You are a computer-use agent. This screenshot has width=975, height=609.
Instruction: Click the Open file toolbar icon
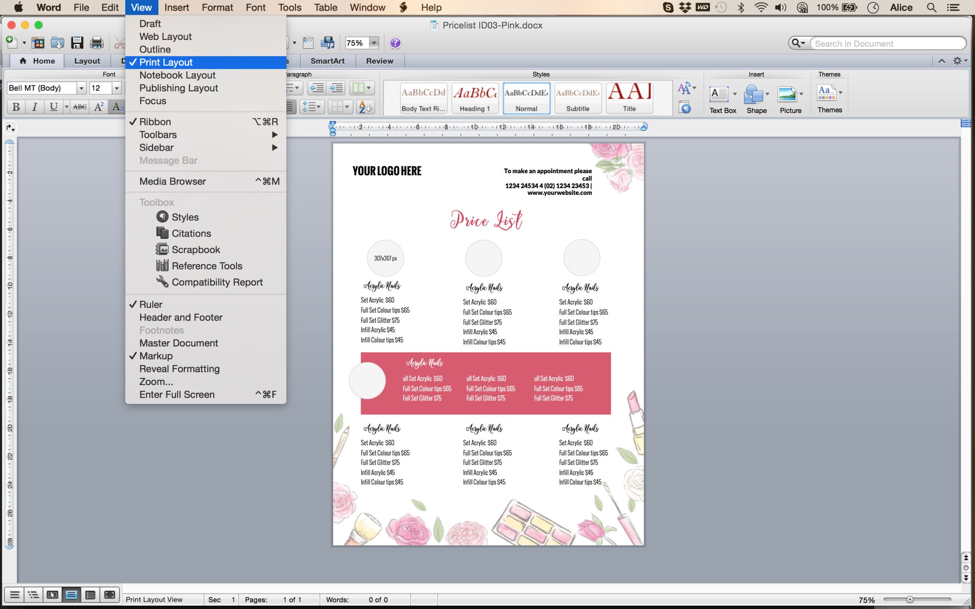[57, 43]
